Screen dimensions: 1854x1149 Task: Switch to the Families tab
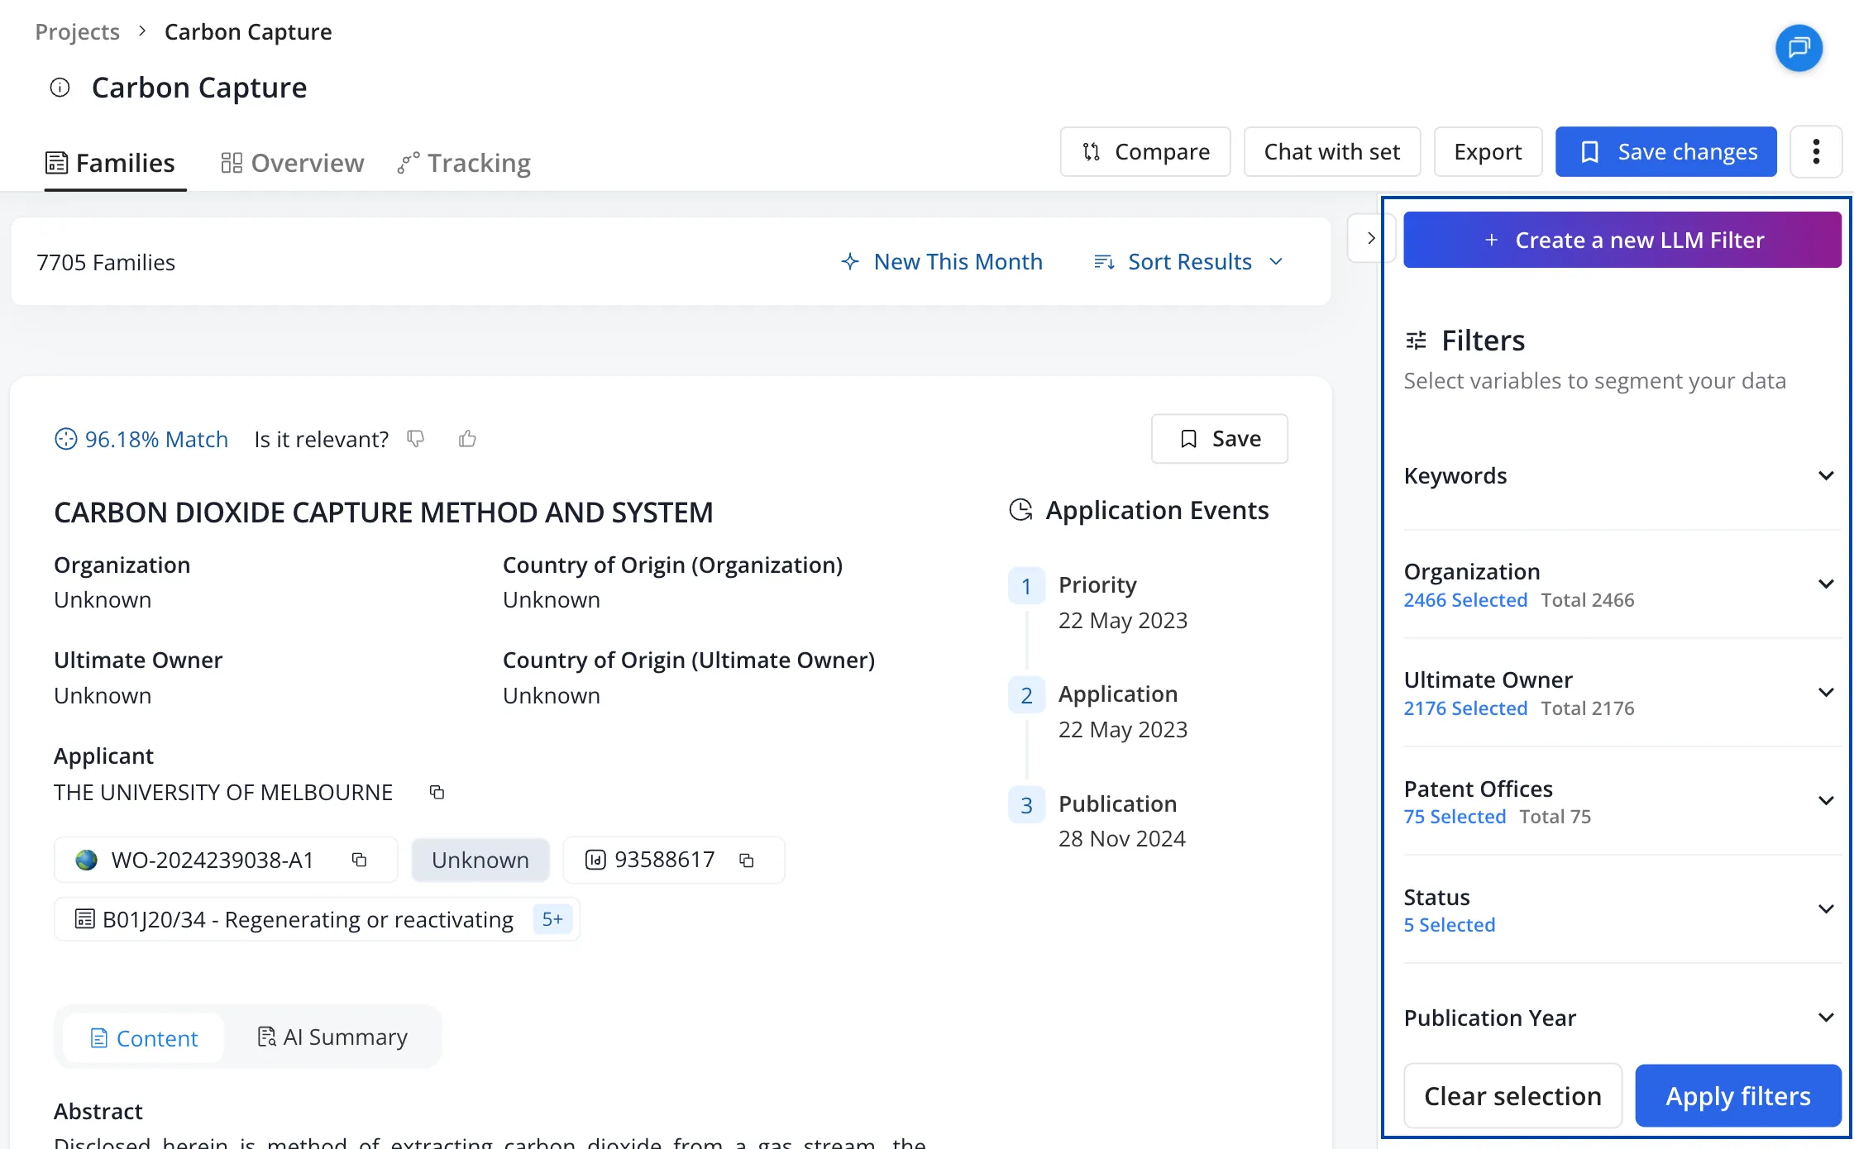pos(110,163)
